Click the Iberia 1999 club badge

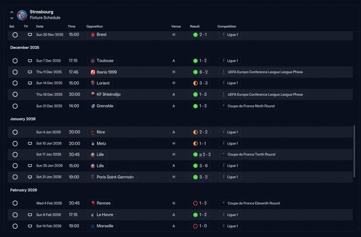pos(93,72)
